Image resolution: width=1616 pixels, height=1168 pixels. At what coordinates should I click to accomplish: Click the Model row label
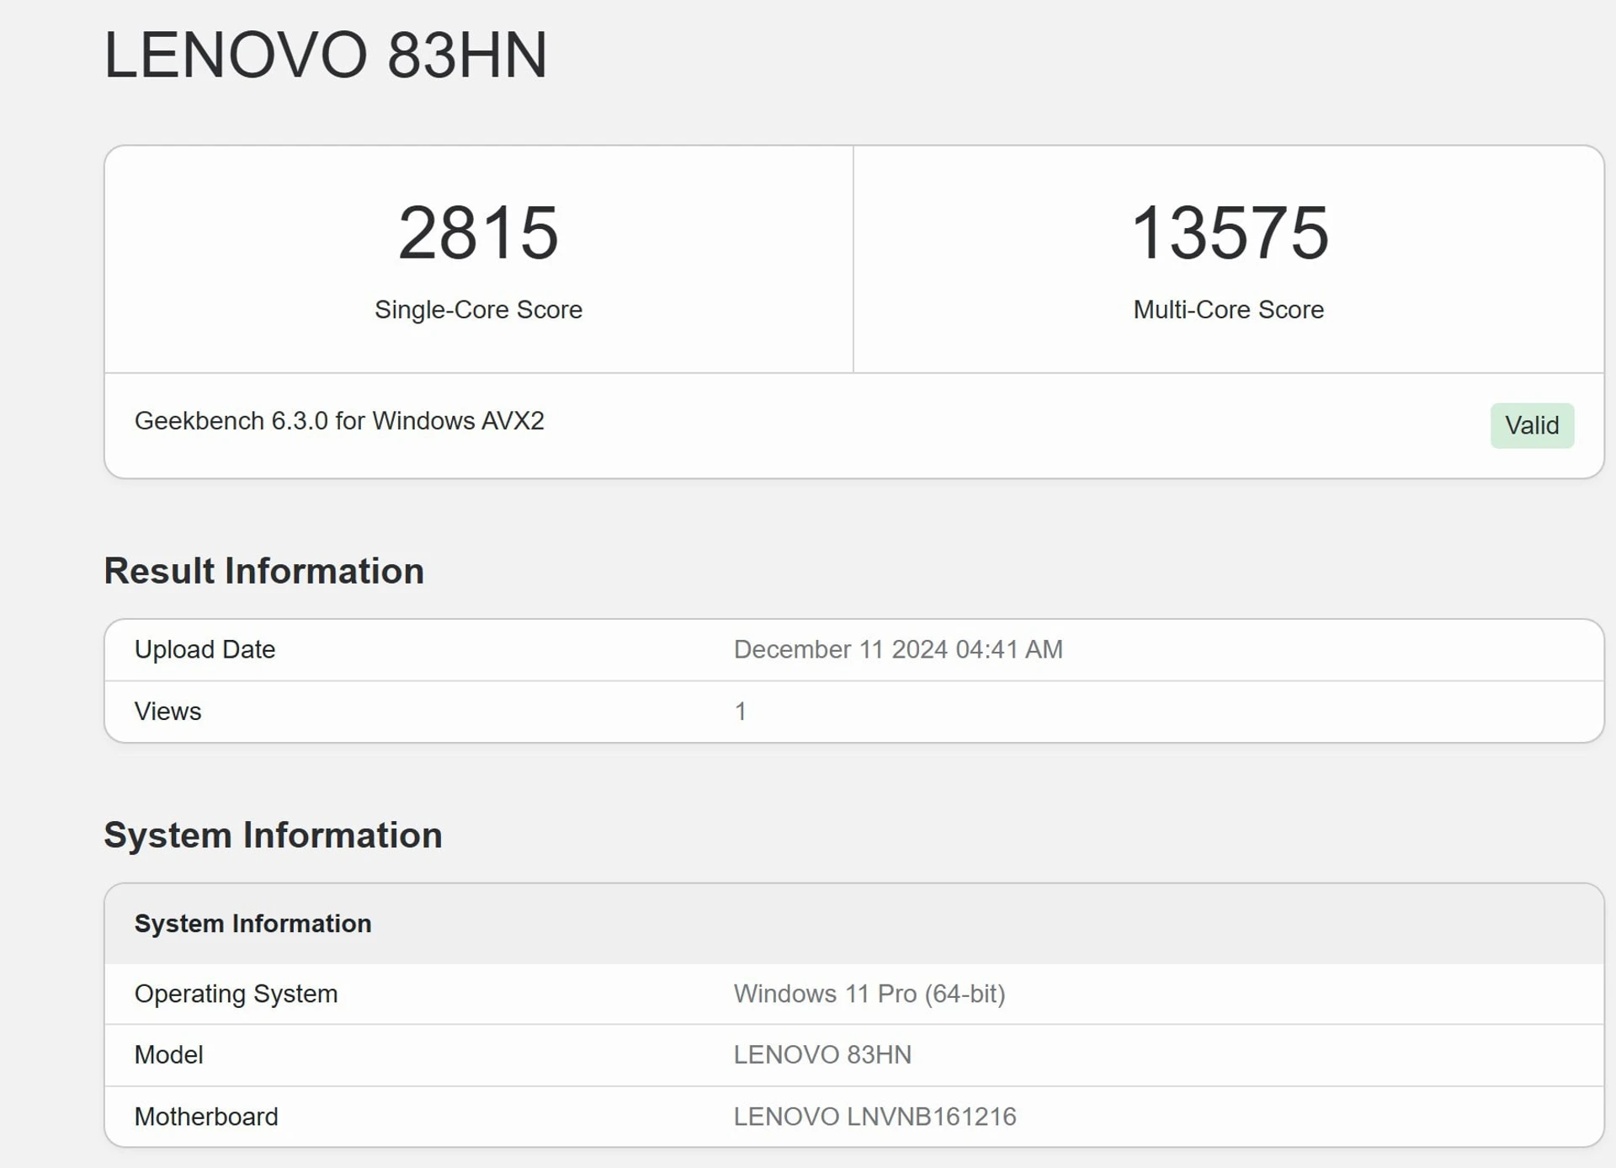click(168, 1055)
